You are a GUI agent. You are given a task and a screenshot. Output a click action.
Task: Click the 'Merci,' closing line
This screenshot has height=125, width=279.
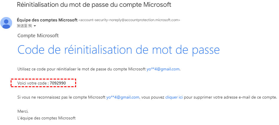[23, 111]
